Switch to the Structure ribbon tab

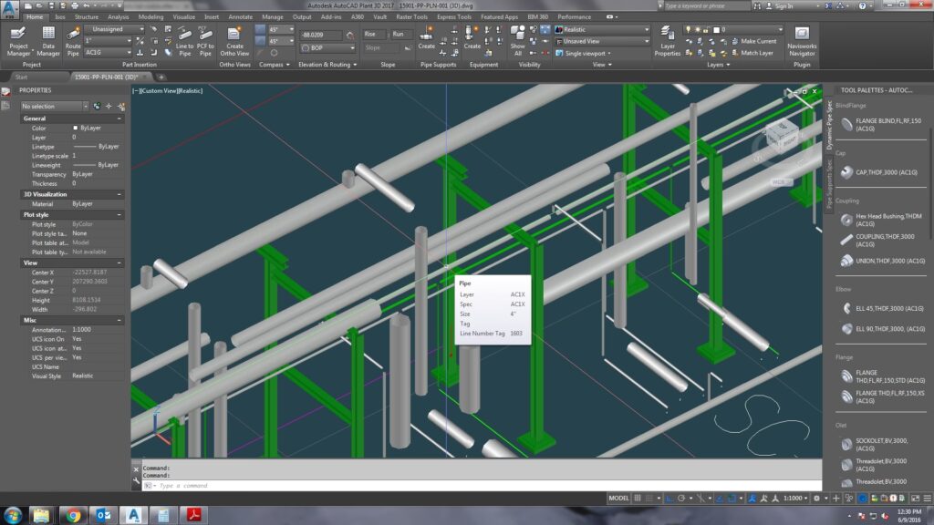87,16
